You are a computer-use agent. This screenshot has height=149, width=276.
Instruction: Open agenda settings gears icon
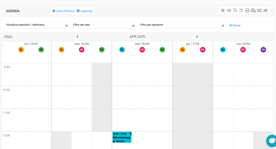[x=260, y=10]
